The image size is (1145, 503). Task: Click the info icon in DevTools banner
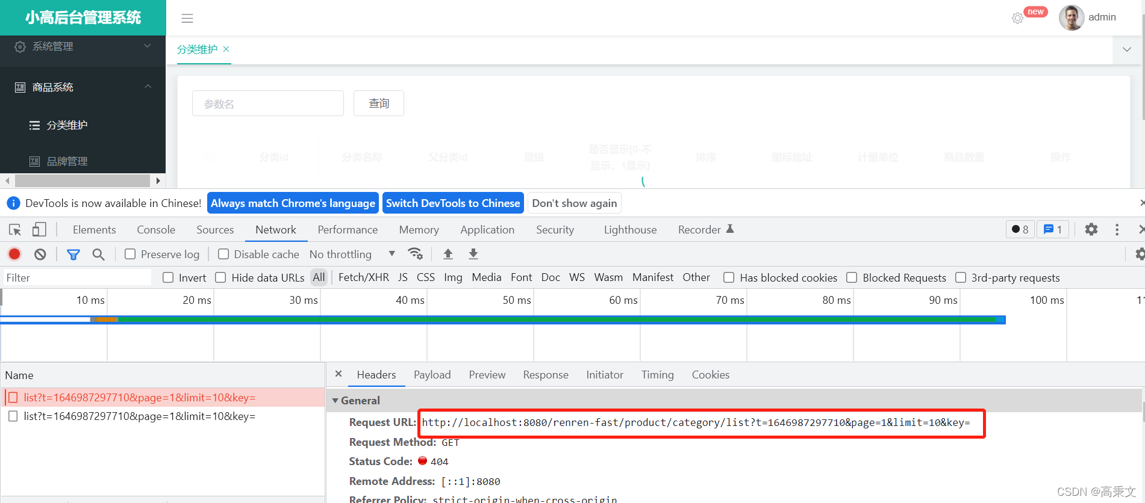point(13,203)
